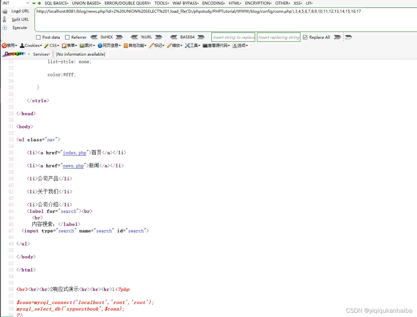Click the left arrow beside 0xHEX

94,37
